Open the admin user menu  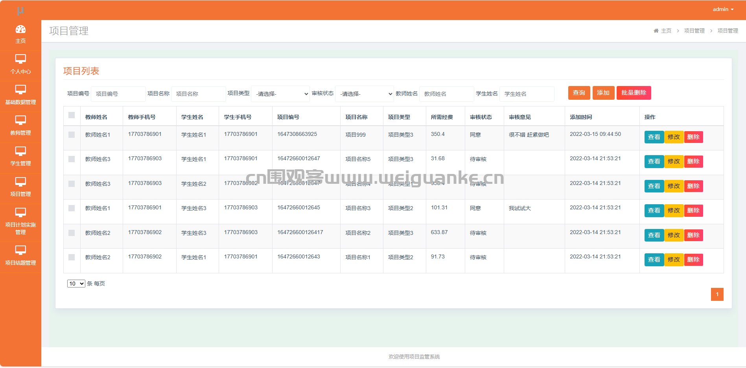click(x=723, y=9)
